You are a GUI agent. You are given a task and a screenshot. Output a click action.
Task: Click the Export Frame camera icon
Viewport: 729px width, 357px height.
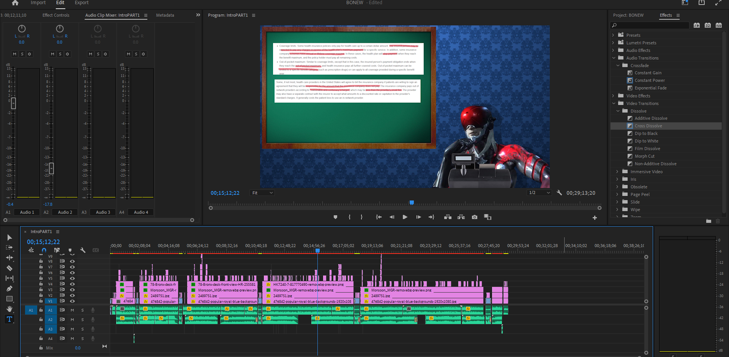[475, 217]
